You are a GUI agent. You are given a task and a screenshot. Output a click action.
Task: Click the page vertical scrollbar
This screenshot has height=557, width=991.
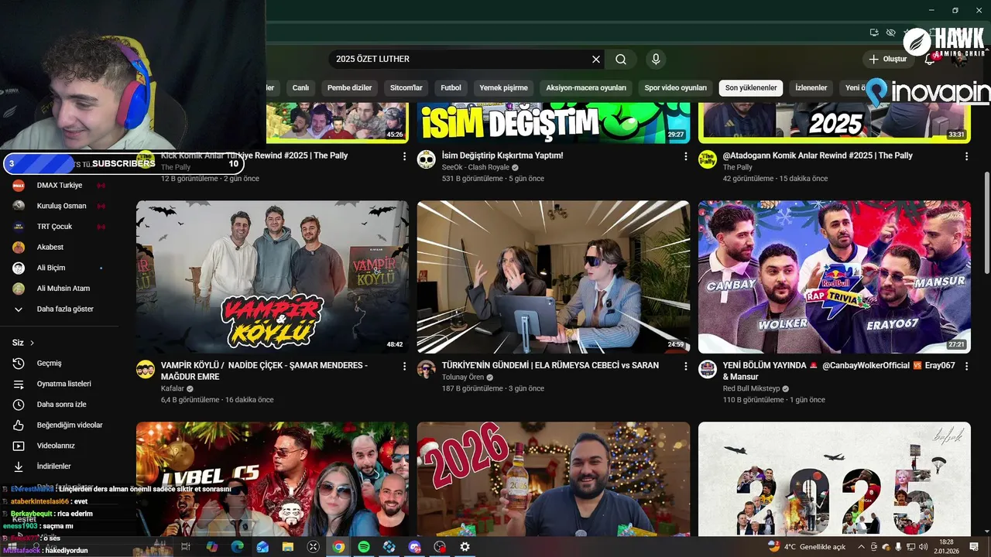coord(986,223)
